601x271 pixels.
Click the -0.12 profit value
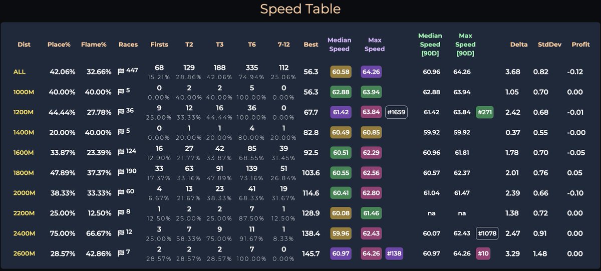click(x=575, y=72)
